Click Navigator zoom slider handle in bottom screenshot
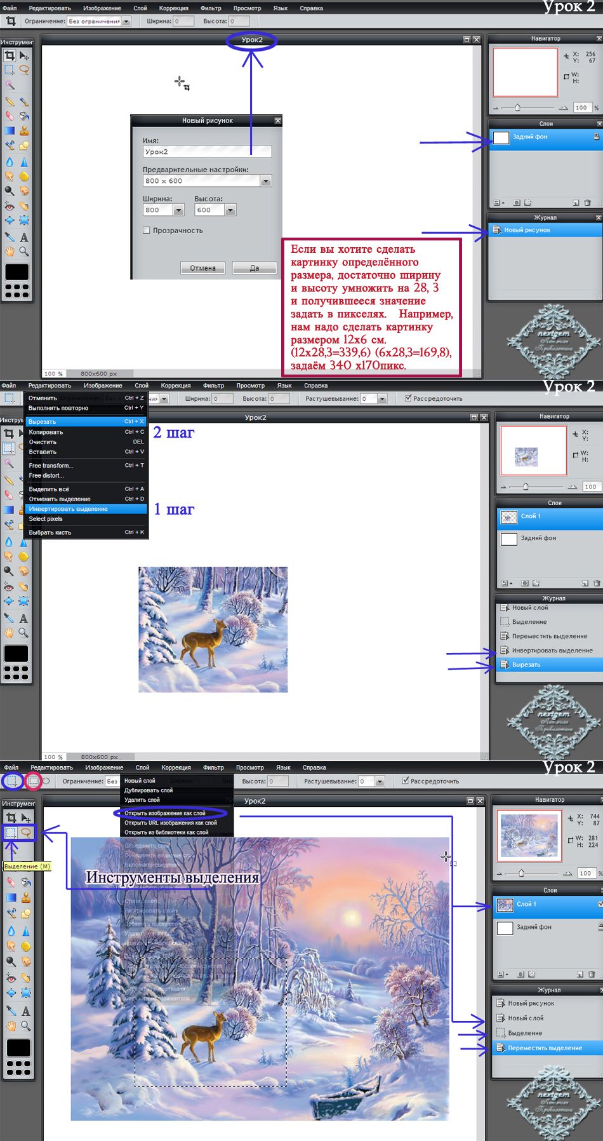This screenshot has height=1141, width=603. point(521,873)
